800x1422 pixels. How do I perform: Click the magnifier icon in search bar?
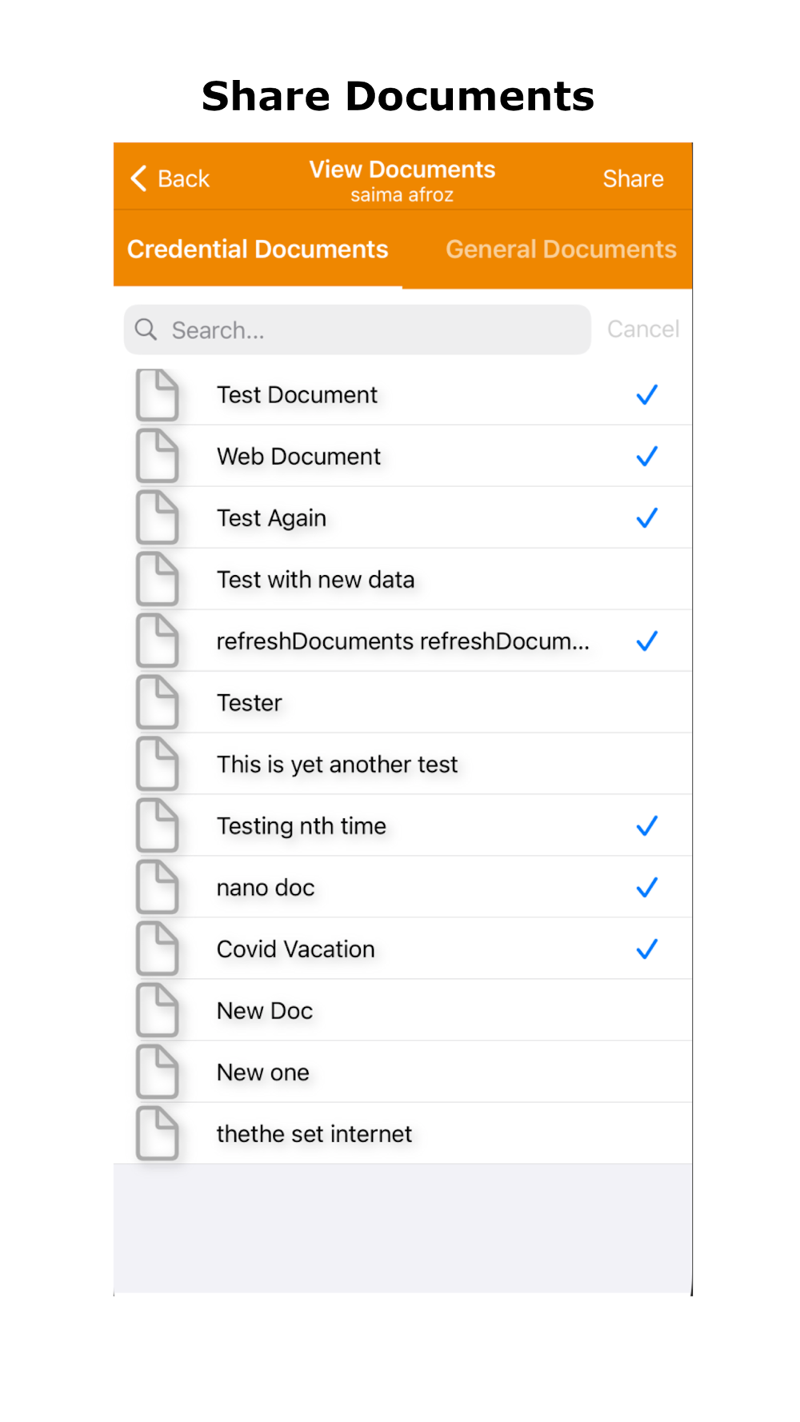click(146, 330)
